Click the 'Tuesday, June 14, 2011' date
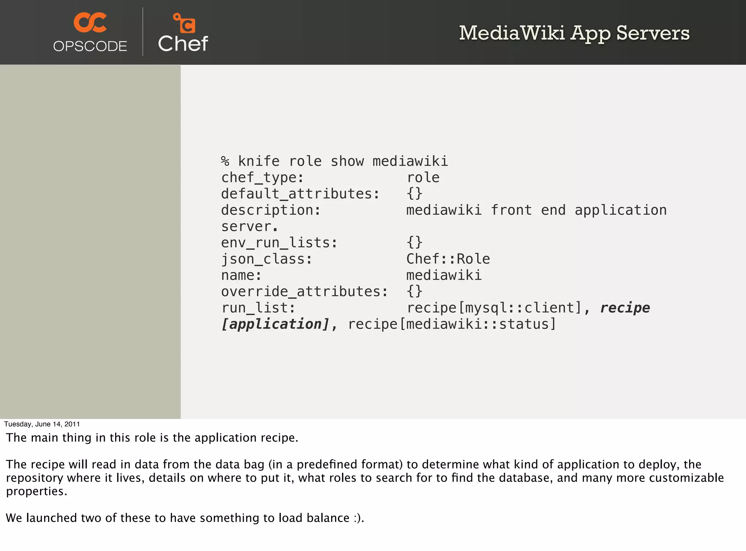Screen dimensions: 746x551 tap(42, 424)
